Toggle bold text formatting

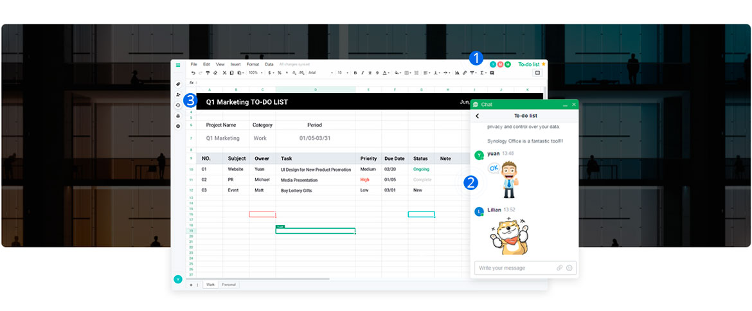(x=355, y=73)
